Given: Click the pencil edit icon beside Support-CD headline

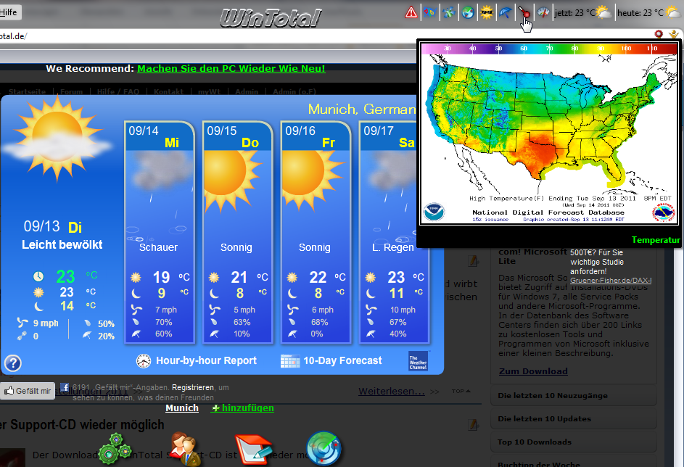Looking at the screenshot, I should tap(473, 425).
